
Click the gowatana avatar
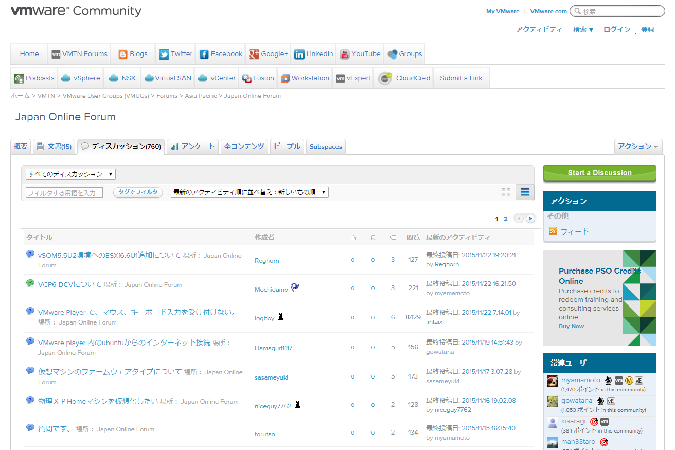(552, 402)
